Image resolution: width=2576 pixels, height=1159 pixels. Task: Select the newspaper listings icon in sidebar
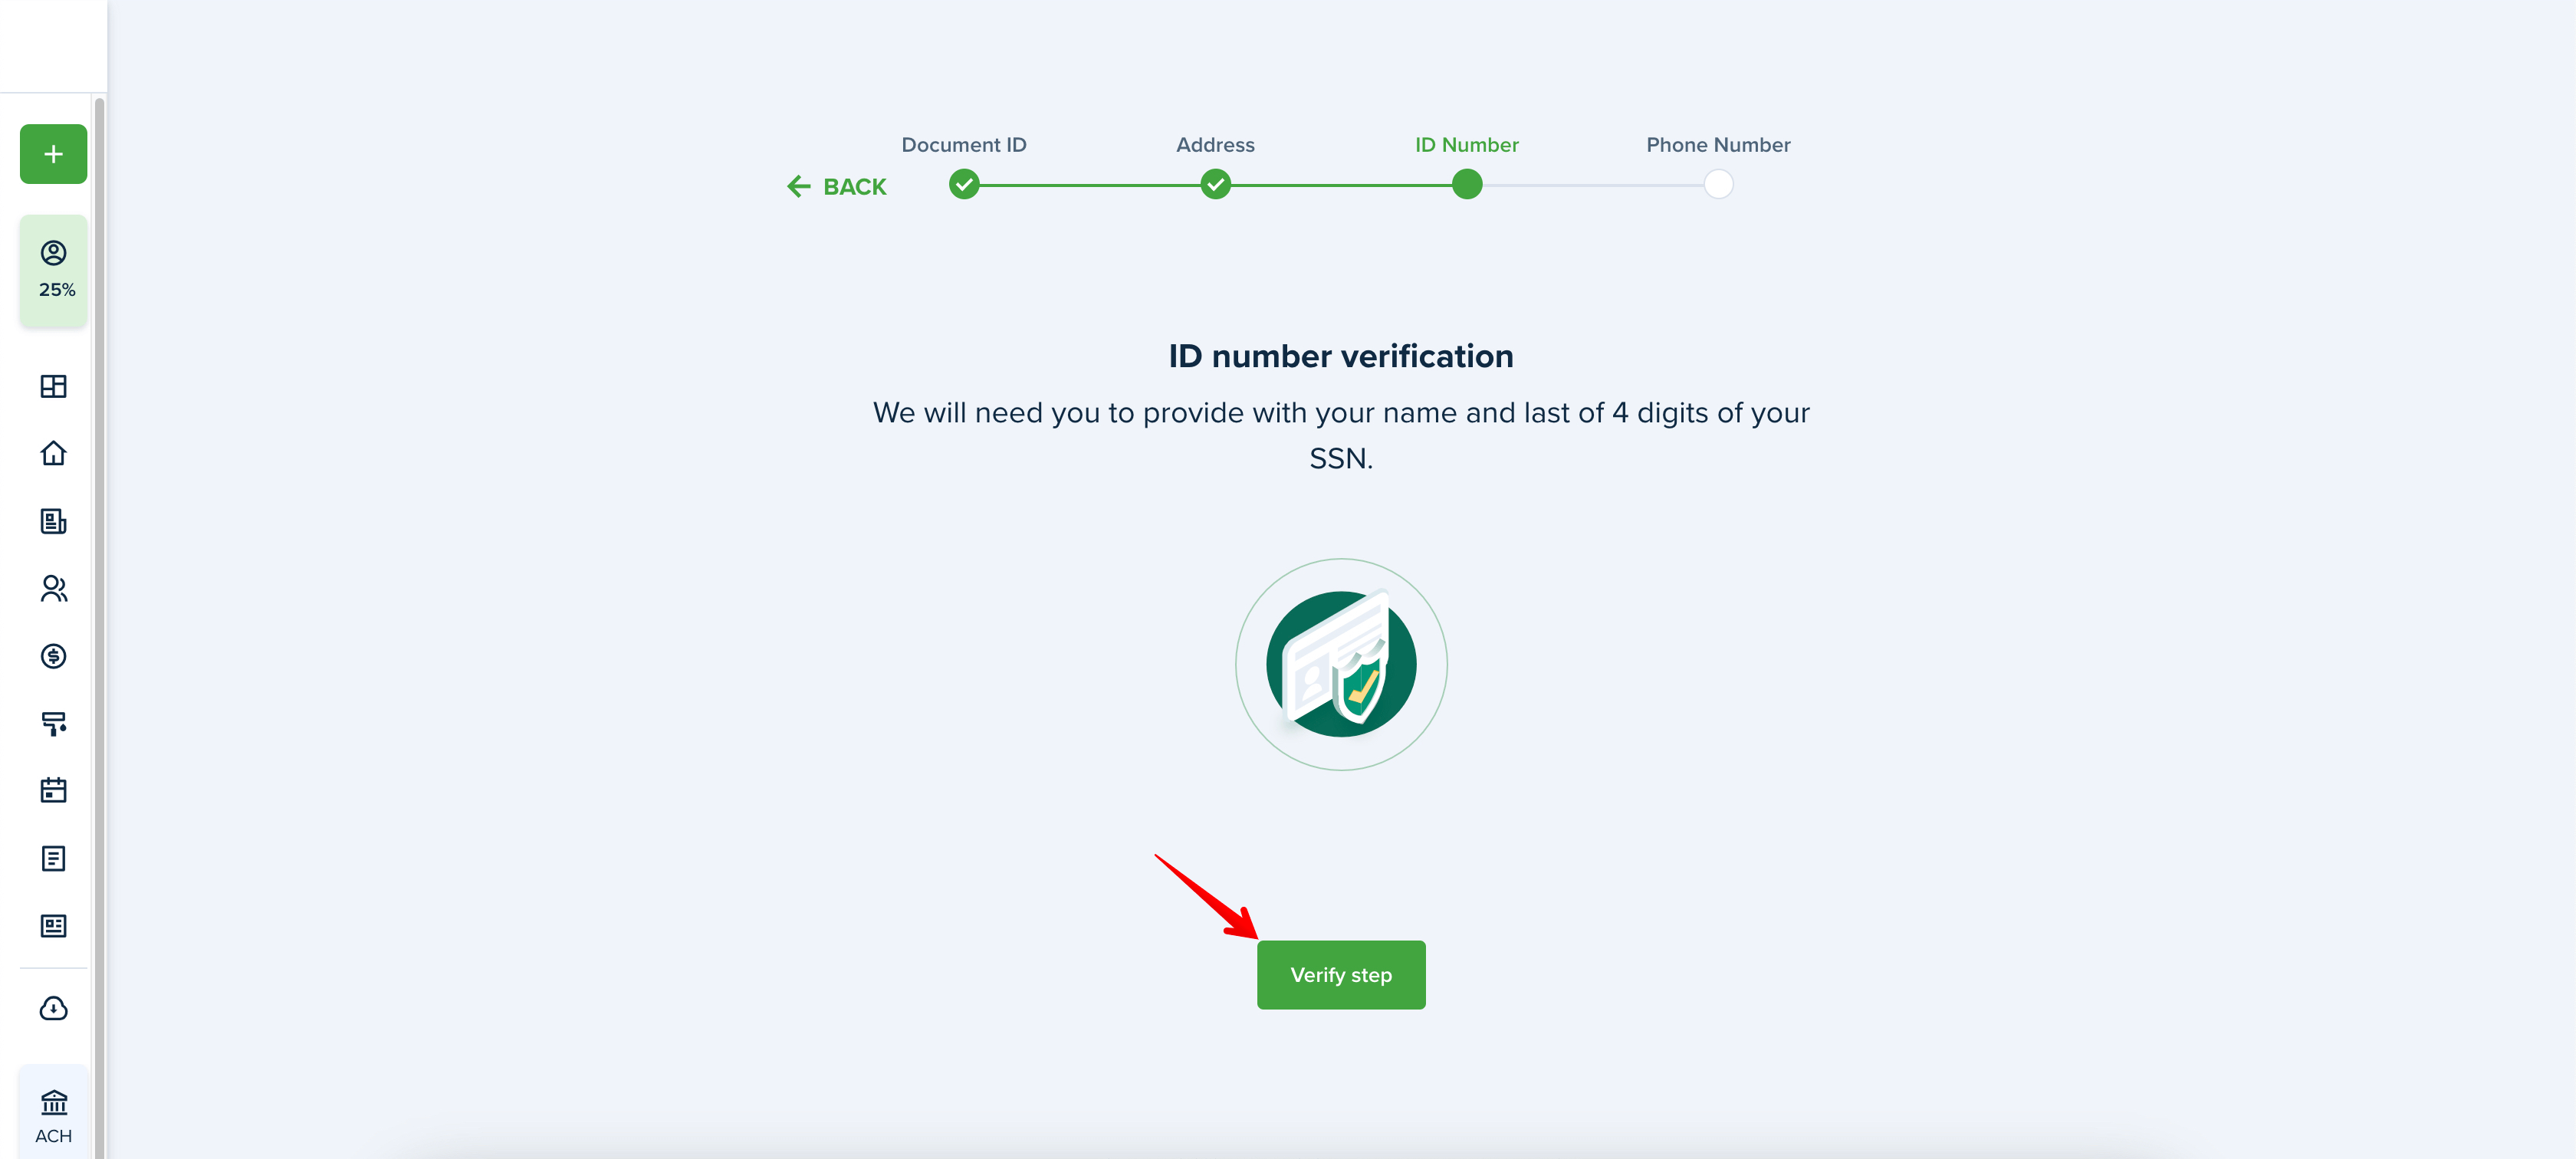(x=53, y=521)
